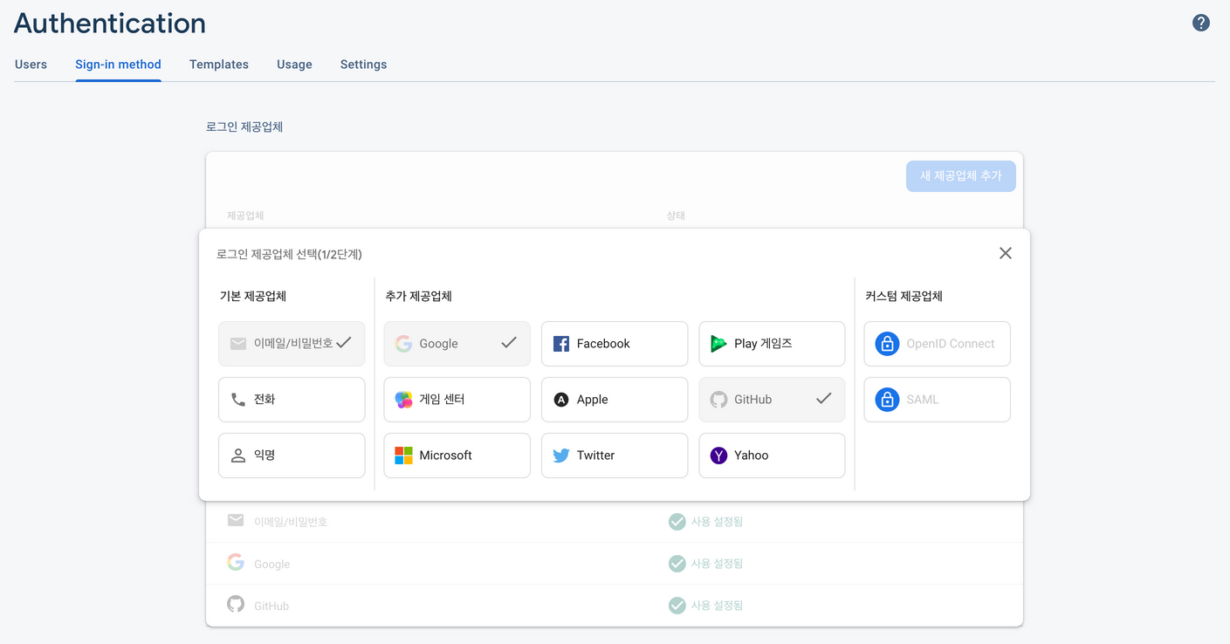This screenshot has height=644, width=1230.
Task: Click the GitHub logo in the dialog card
Action: 718,400
